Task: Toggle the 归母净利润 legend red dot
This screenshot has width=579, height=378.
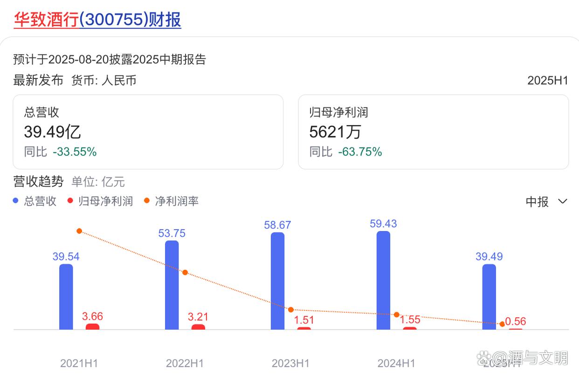Action: (70, 201)
